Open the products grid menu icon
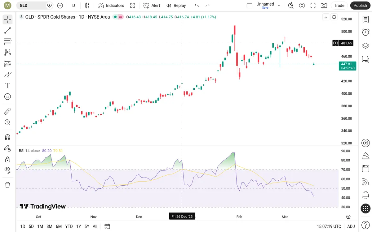 (x=365, y=208)
